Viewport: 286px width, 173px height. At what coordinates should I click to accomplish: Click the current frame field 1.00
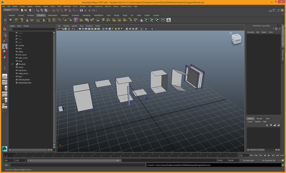click(243, 156)
